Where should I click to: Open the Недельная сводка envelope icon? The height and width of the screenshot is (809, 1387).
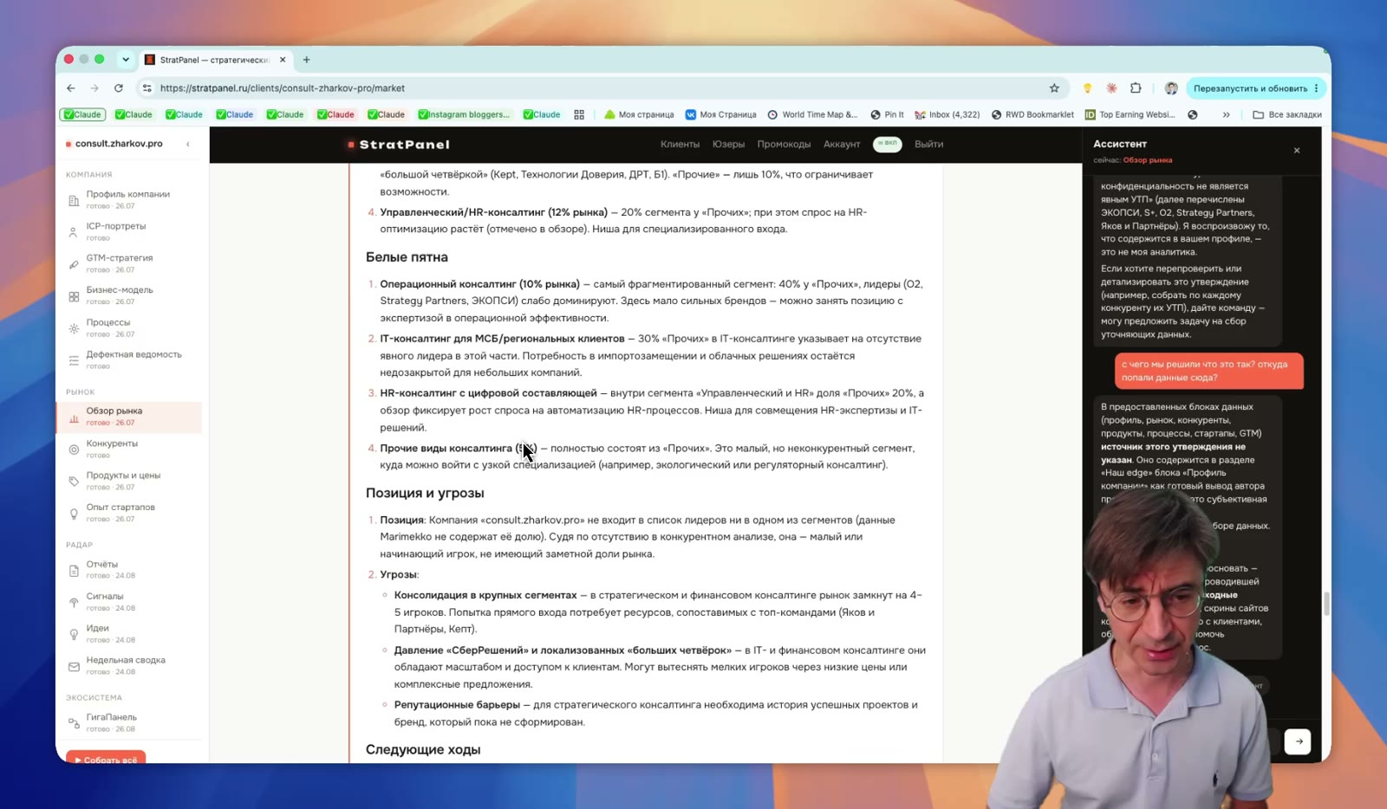(74, 666)
